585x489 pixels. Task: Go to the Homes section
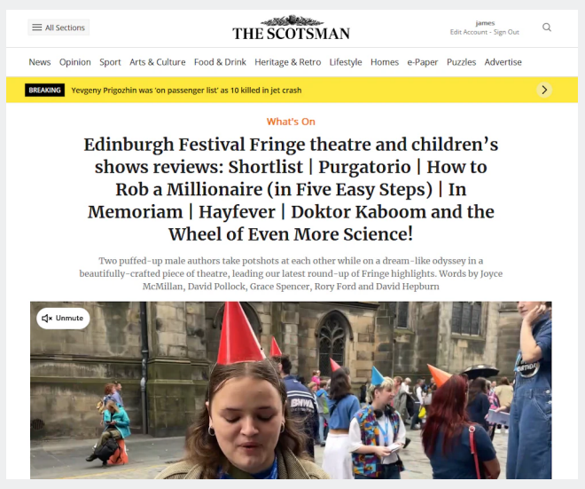385,62
